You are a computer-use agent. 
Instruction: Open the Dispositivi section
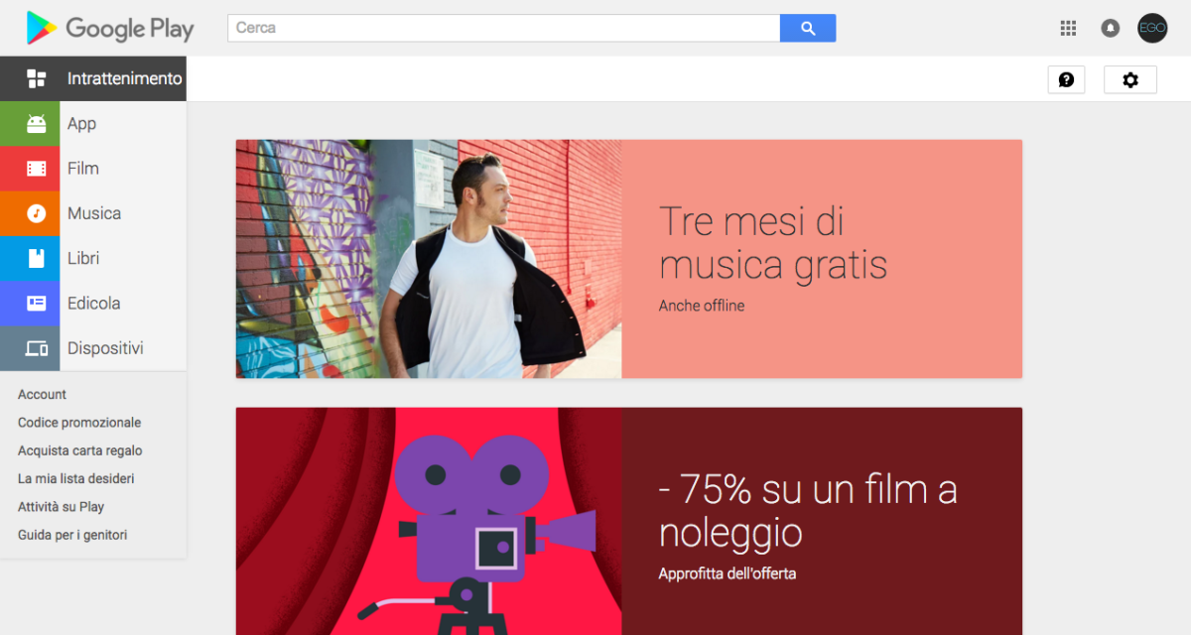click(x=93, y=348)
